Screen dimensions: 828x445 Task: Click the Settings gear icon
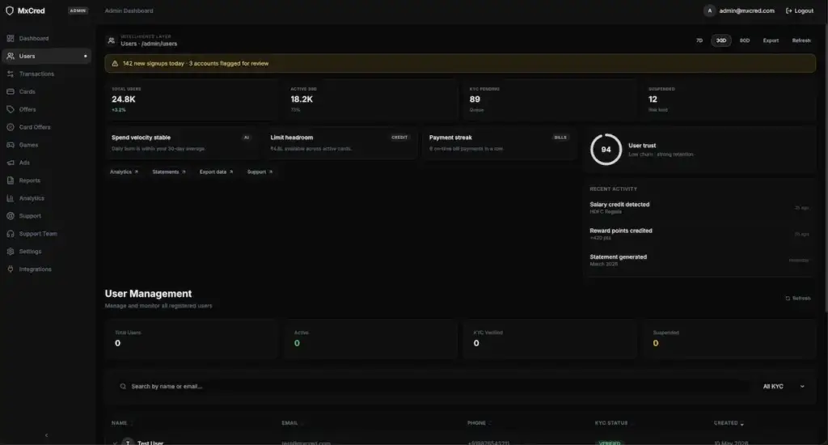[x=10, y=252]
